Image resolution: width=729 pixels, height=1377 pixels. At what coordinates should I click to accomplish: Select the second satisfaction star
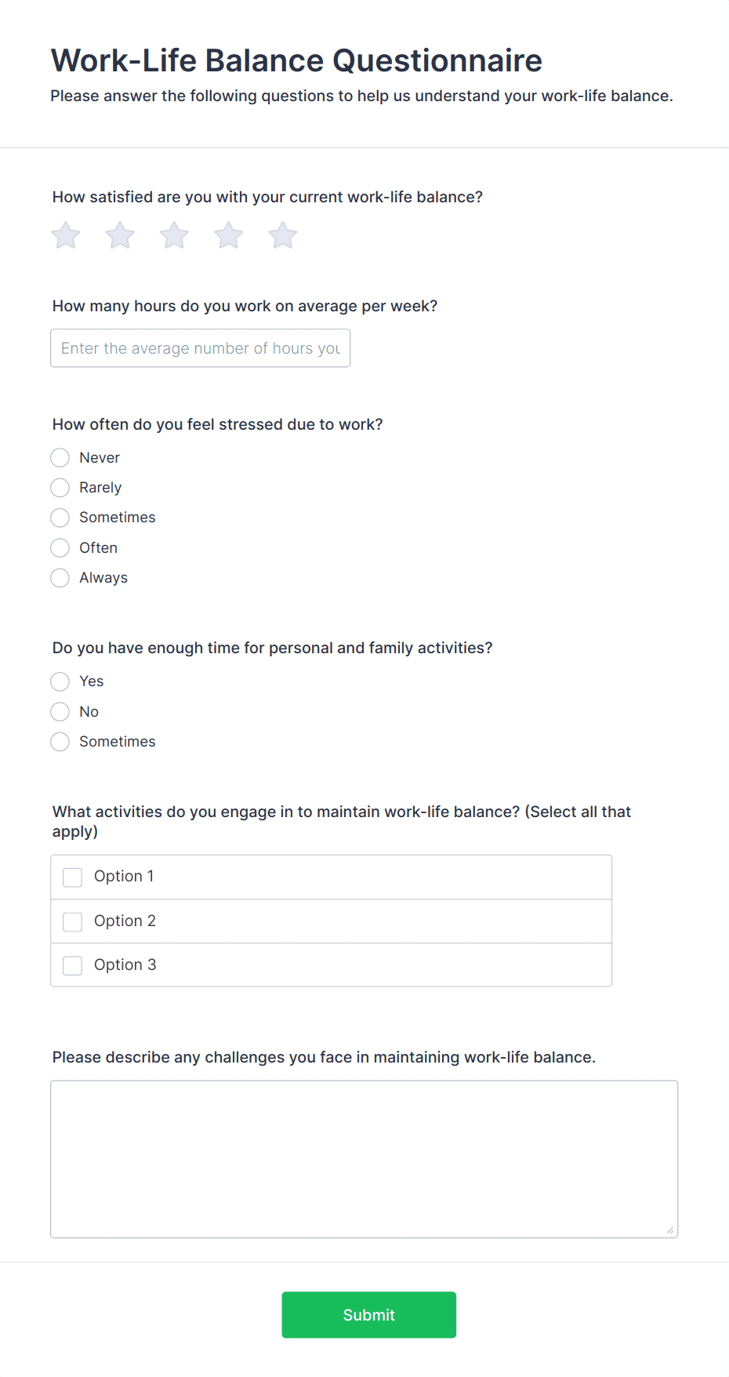coord(120,235)
